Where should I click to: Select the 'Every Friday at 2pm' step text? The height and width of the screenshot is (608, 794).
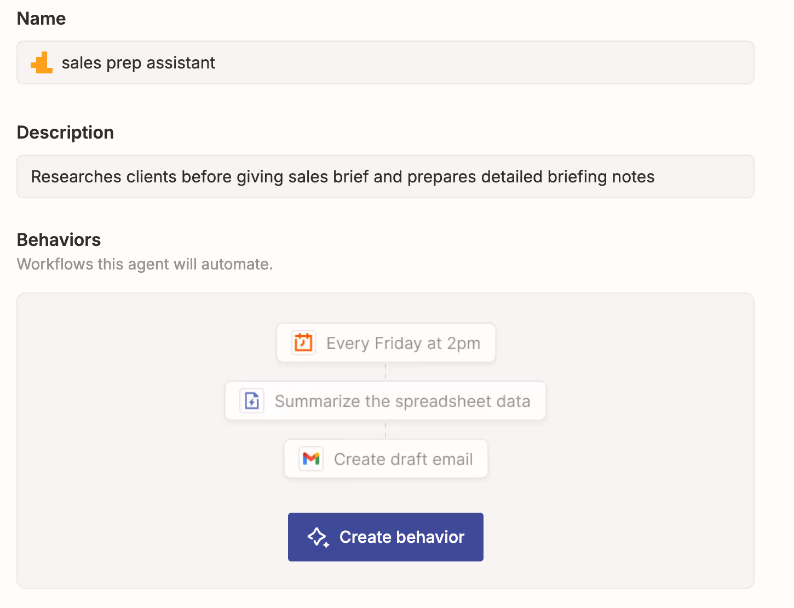click(x=403, y=343)
